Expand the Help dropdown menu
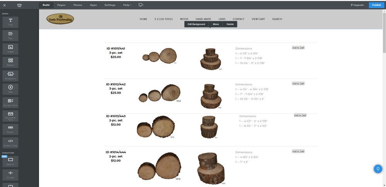Image resolution: width=386 pixels, height=187 pixels. [127, 5]
